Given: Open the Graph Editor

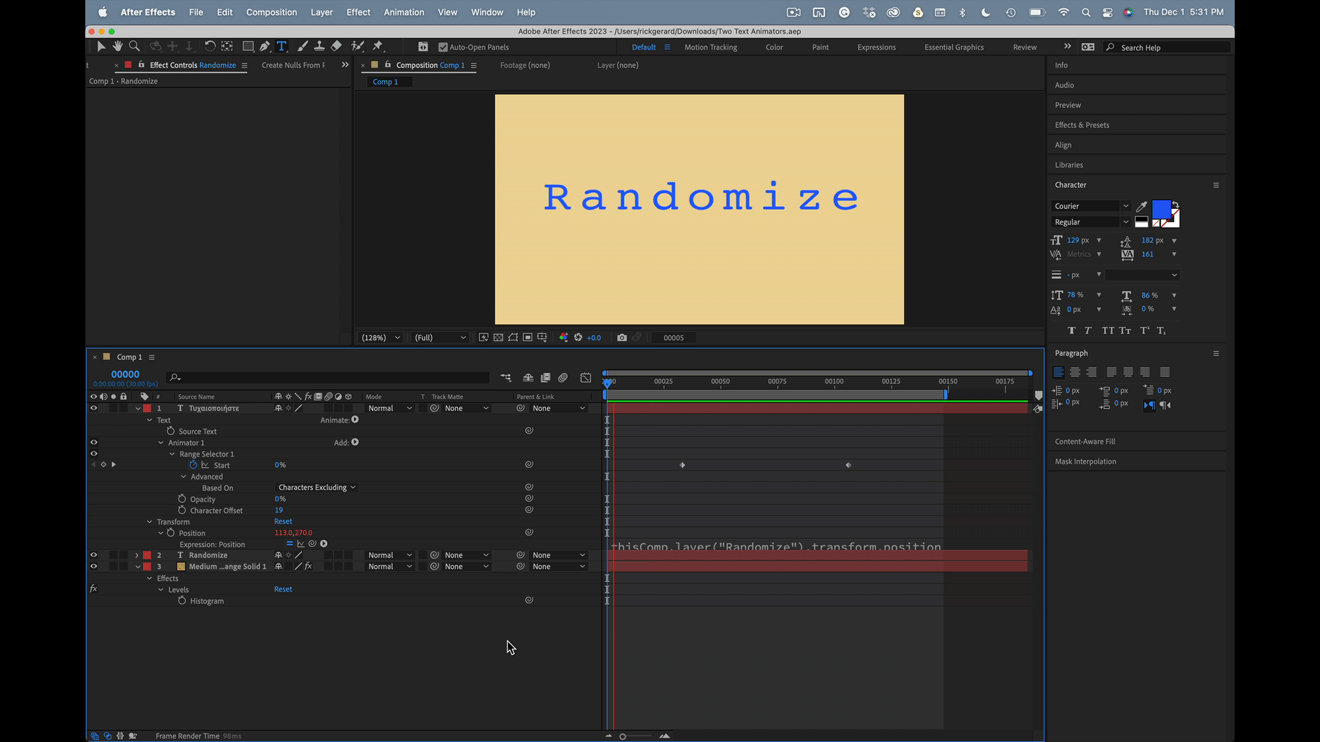Looking at the screenshot, I should click(x=586, y=377).
